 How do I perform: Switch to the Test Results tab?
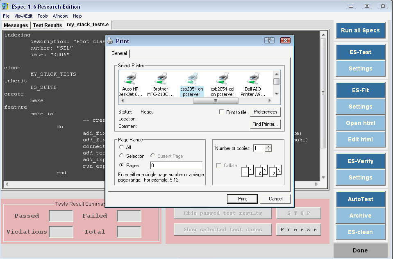pos(48,25)
